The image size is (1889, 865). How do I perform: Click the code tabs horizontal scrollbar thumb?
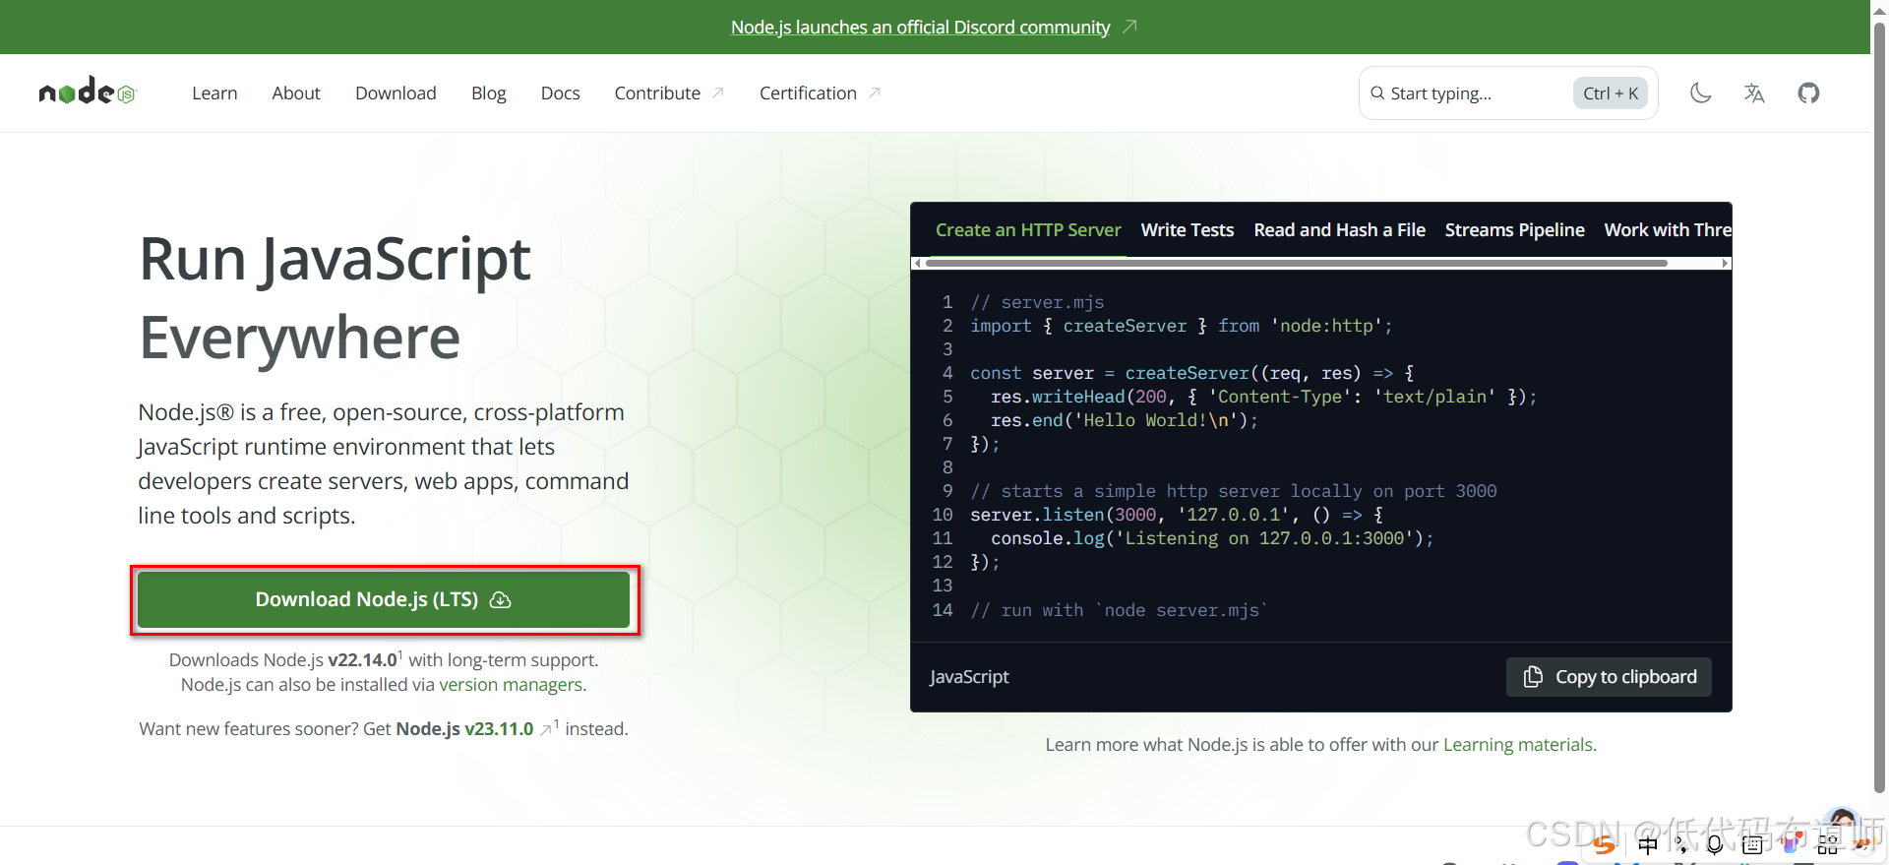click(x=1296, y=264)
